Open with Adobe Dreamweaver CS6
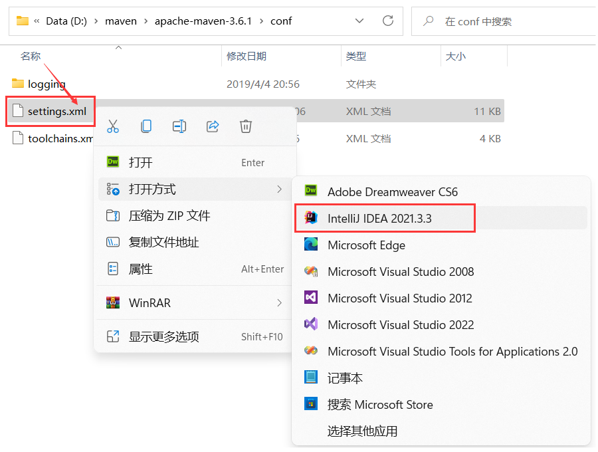 [441, 191]
